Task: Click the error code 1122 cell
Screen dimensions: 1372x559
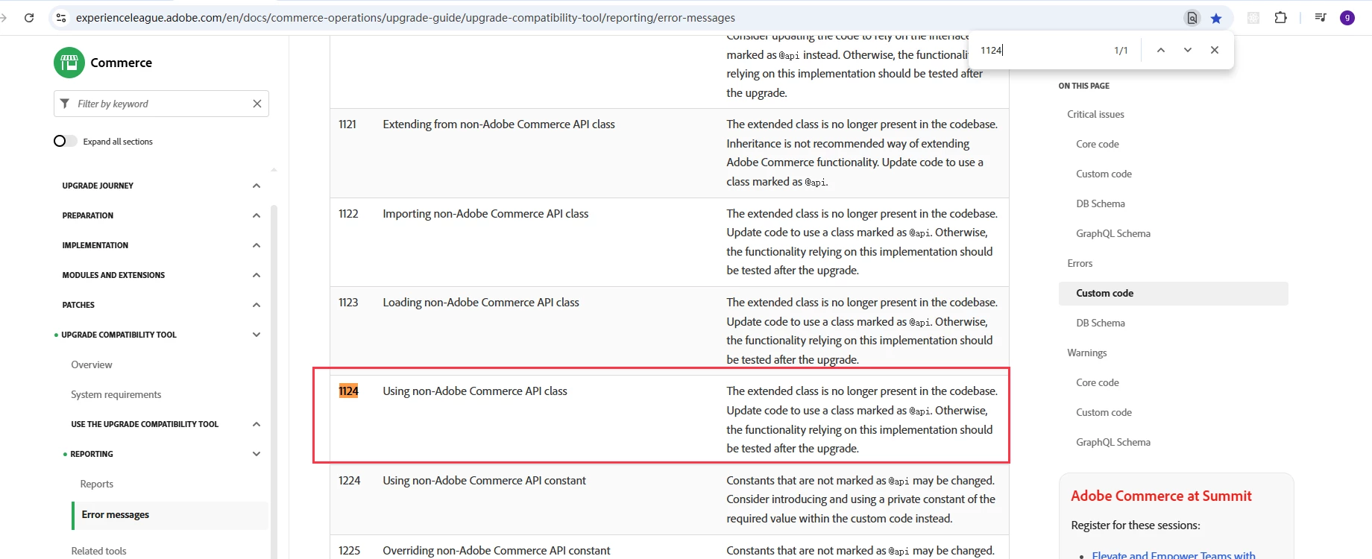Action: click(348, 214)
